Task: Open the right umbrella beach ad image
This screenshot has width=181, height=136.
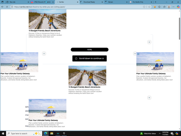Action: pos(155,62)
